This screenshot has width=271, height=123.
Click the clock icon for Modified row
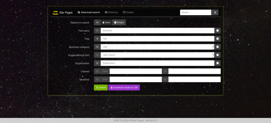point(97,79)
